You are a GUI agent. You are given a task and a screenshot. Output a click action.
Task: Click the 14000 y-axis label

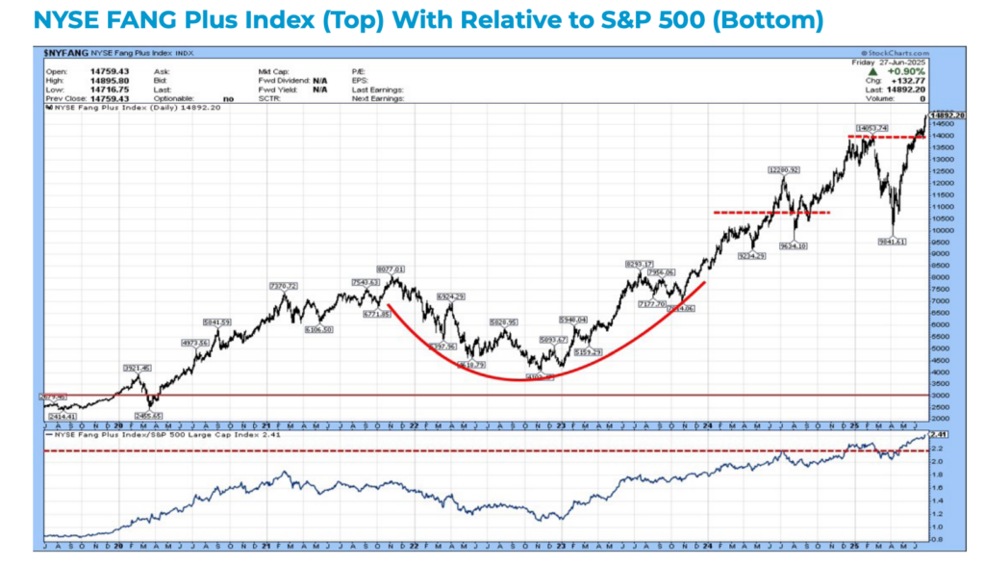pos(942,136)
